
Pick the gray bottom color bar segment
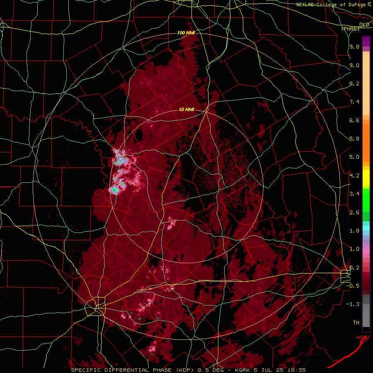pyautogui.click(x=366, y=315)
